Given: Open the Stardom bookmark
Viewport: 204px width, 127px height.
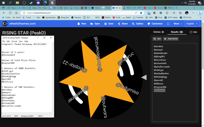Looking at the screenshot, I should point(76,17).
